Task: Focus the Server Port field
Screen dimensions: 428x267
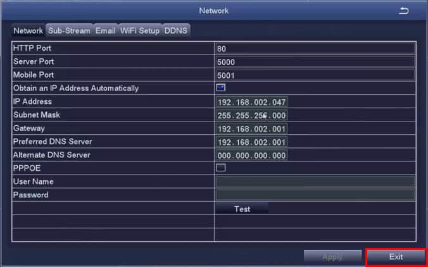Action: (x=315, y=61)
